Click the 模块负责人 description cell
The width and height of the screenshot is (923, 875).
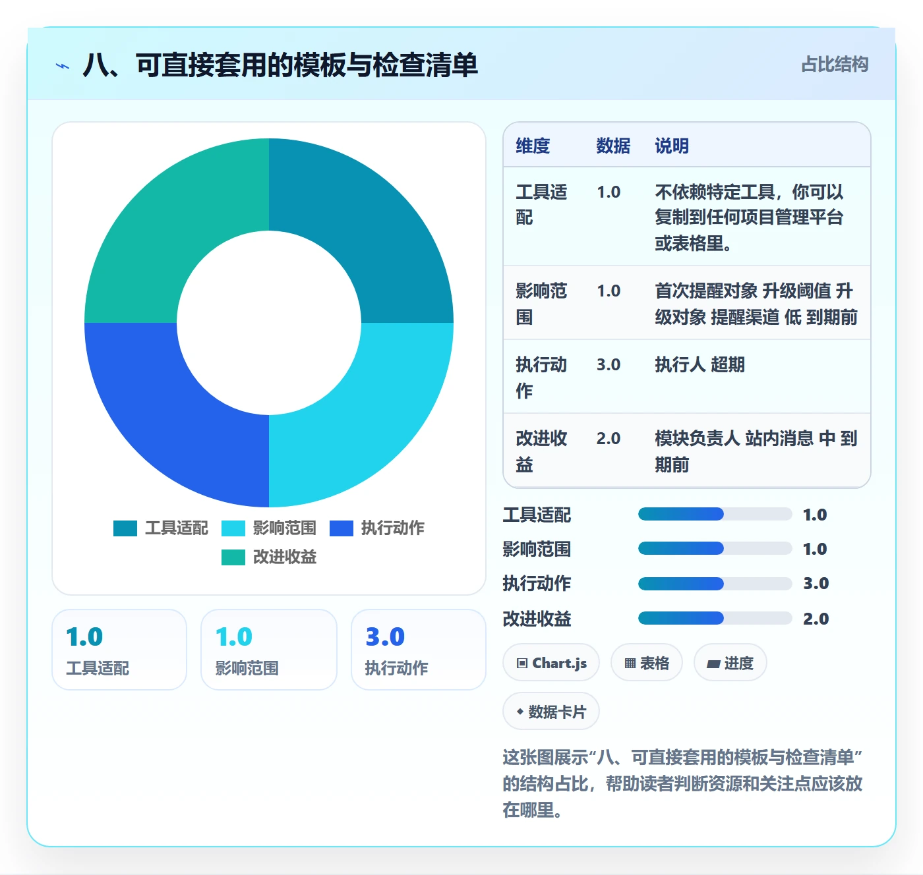tap(756, 451)
